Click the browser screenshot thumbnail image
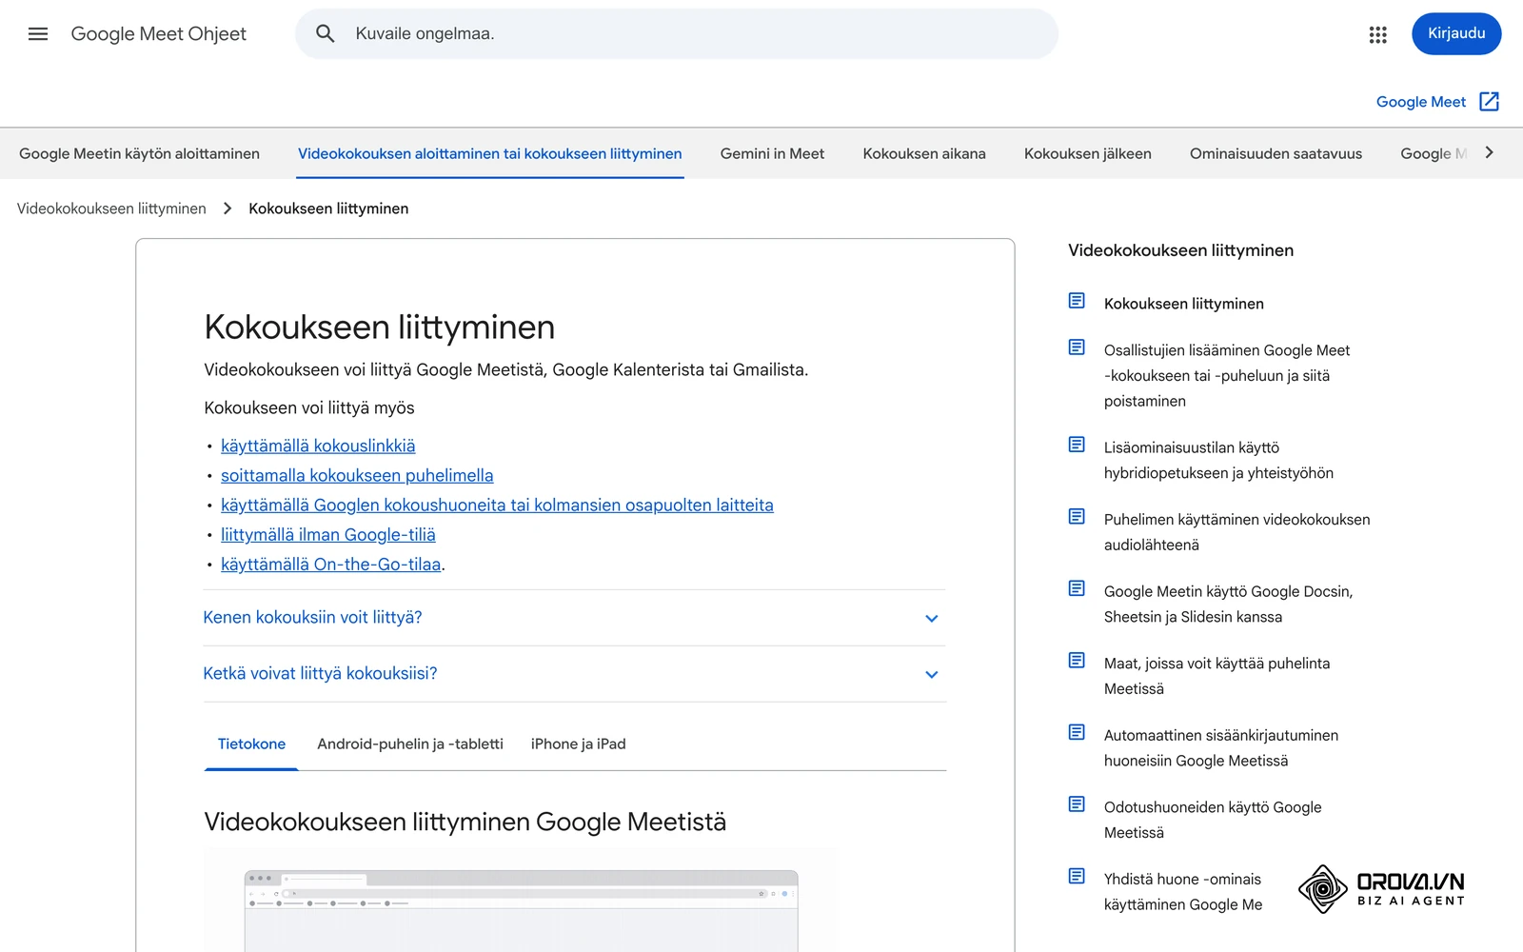Screen dimensions: 1523x952 click(x=521, y=901)
